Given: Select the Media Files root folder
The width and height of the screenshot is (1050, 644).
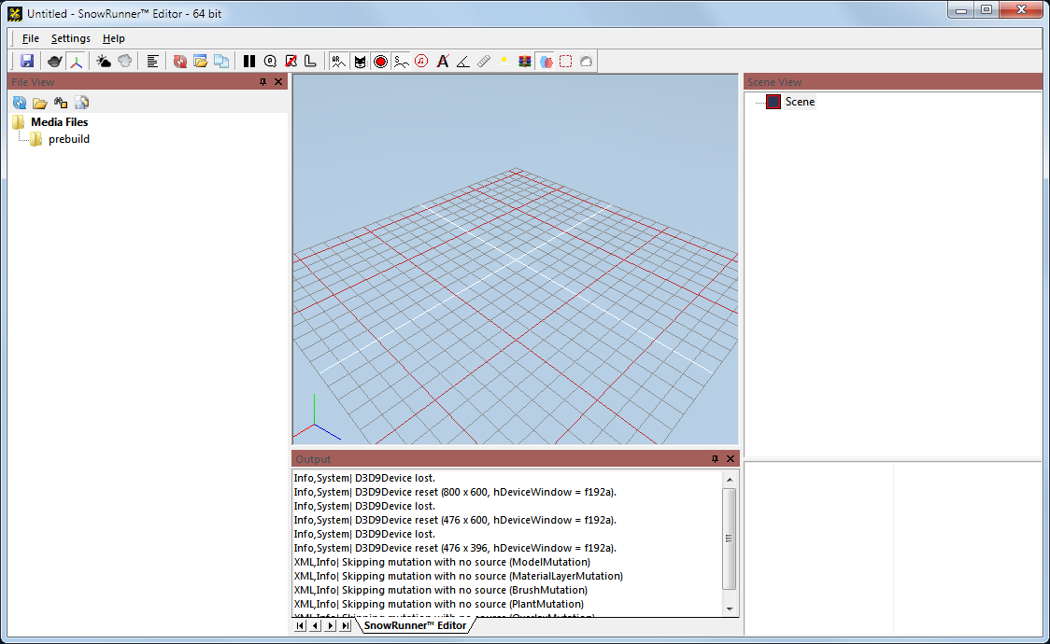Looking at the screenshot, I should (59, 121).
